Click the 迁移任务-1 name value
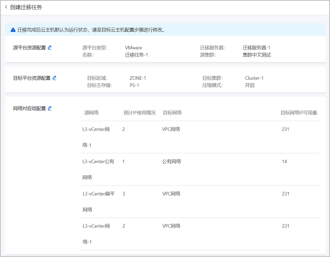Screen dimensions: 330x257 click(136, 55)
